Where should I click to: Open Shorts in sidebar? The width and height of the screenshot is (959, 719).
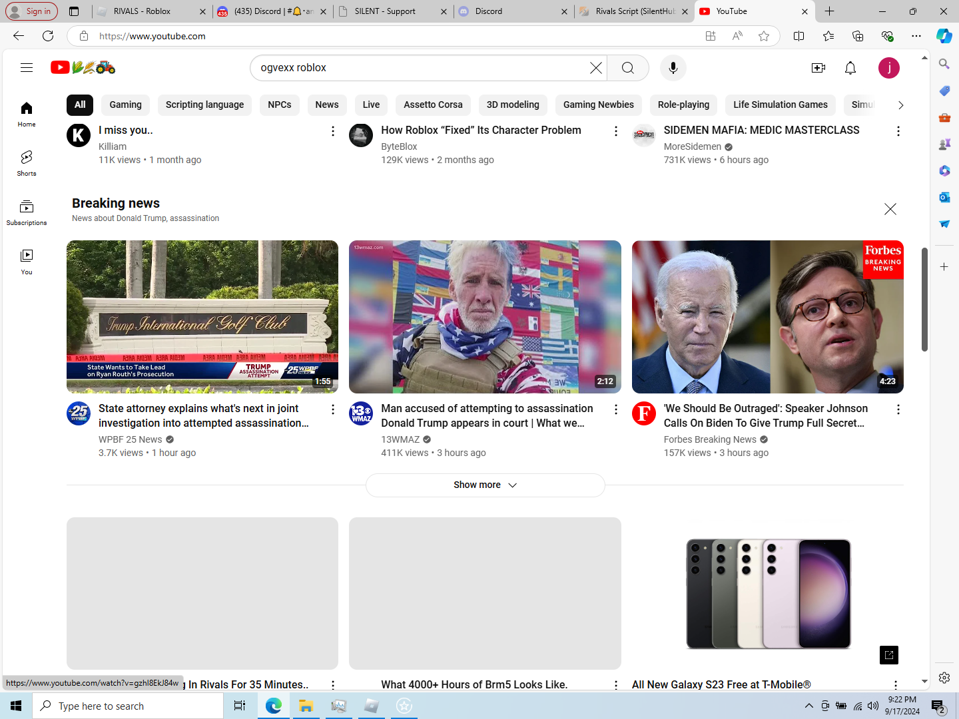coord(27,163)
